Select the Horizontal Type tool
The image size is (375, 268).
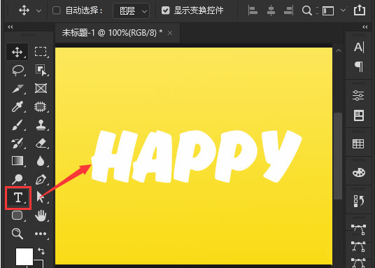coord(18,197)
